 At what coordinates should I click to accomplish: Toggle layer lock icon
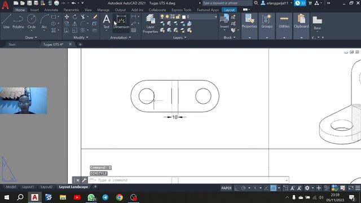[178, 17]
